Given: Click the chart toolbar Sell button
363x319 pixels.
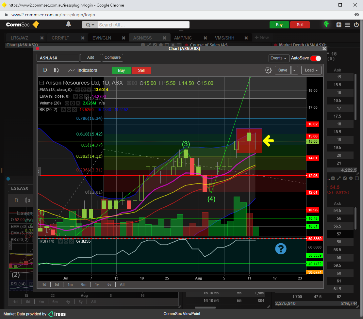Looking at the screenshot, I should point(141,71).
